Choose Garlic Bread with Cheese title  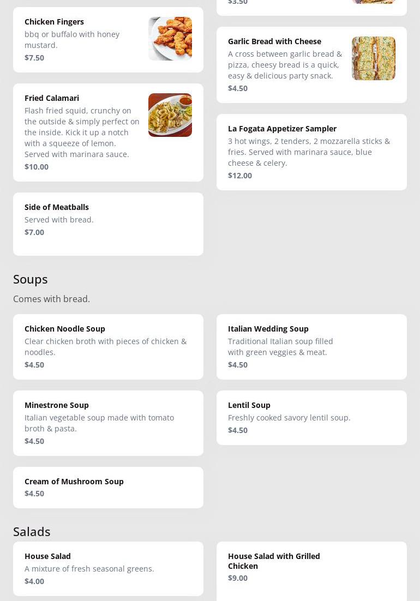tap(274, 41)
